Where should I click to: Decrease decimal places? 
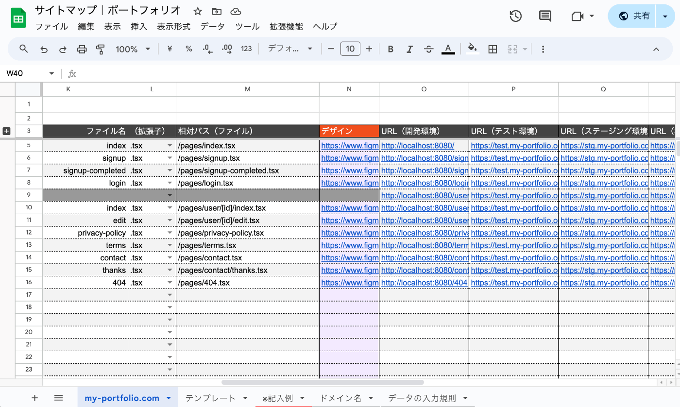pyautogui.click(x=207, y=49)
